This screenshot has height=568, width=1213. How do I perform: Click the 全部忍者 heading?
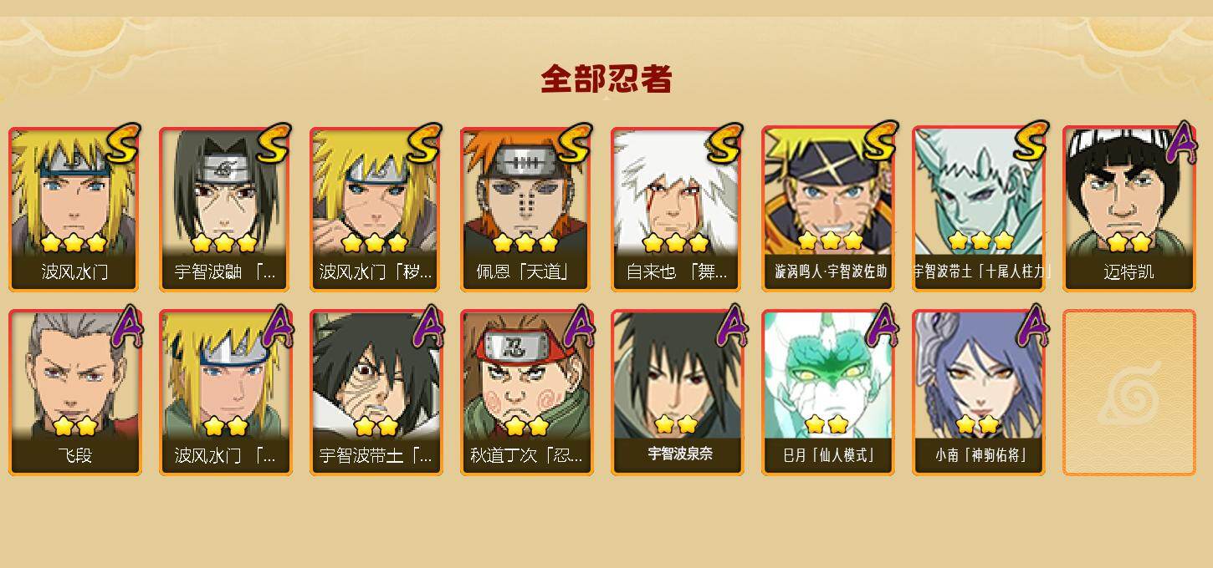[606, 79]
